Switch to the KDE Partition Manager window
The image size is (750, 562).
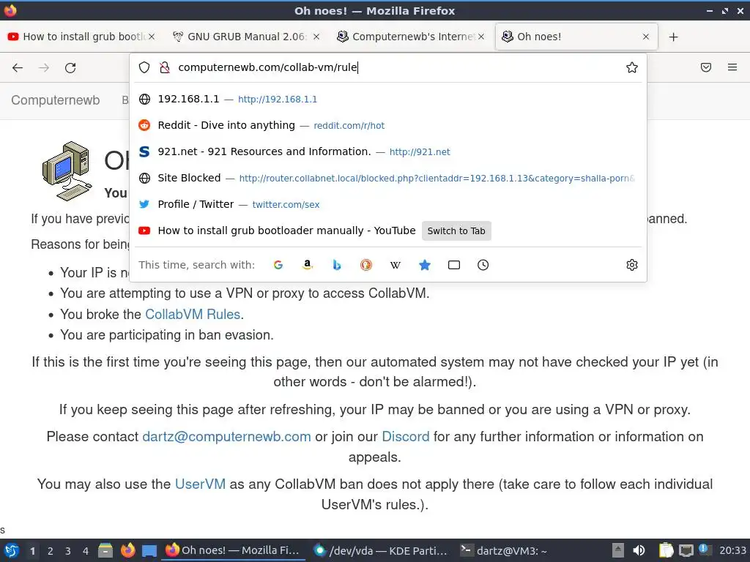[380, 550]
